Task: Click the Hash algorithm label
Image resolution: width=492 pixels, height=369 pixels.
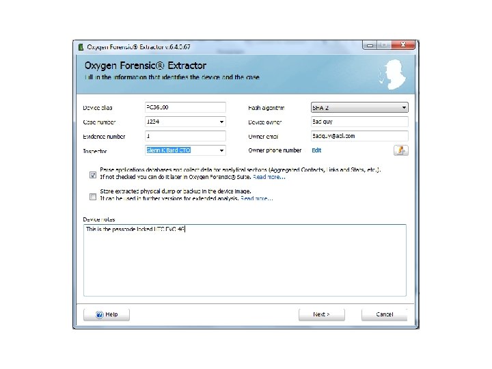Action: tap(266, 108)
